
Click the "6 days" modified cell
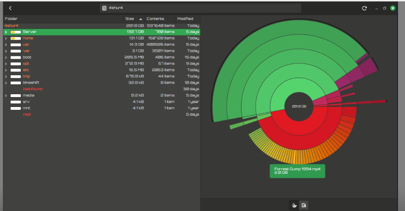192,32
